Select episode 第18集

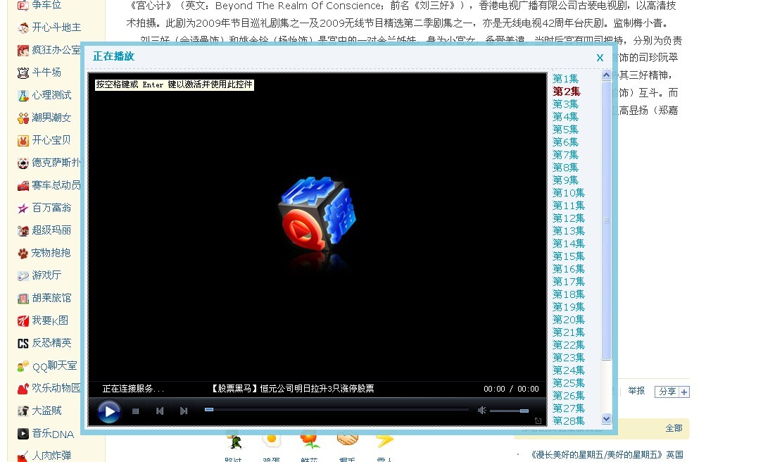(568, 294)
